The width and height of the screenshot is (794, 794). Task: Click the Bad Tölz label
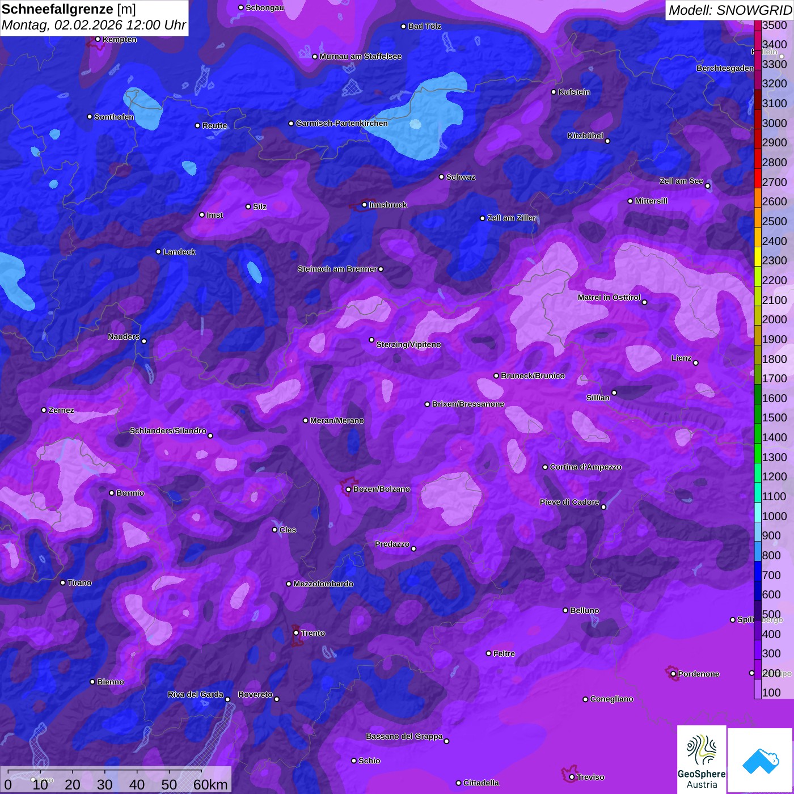[x=424, y=26]
